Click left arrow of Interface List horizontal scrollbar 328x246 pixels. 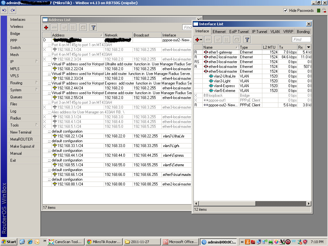pos(196,203)
